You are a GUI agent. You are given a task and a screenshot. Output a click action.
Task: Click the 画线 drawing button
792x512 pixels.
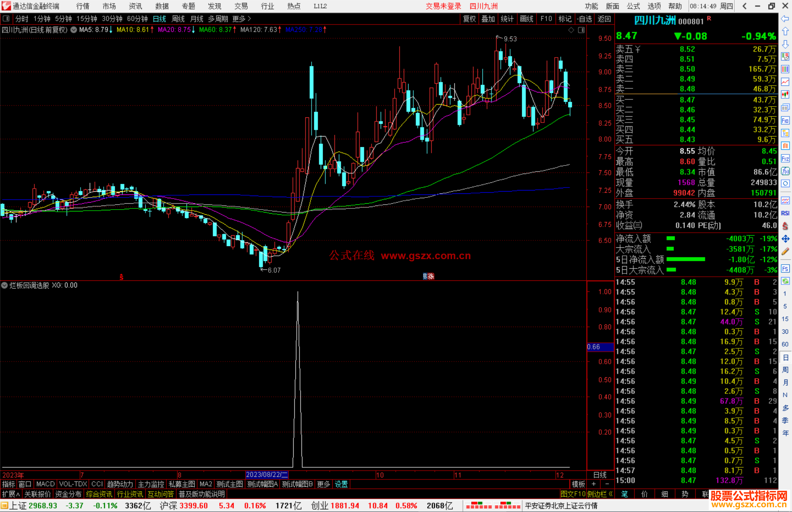527,19
